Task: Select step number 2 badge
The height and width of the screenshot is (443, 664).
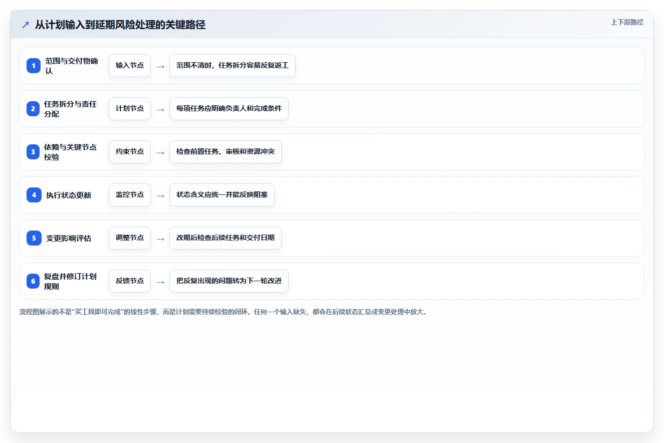Action: [x=34, y=109]
